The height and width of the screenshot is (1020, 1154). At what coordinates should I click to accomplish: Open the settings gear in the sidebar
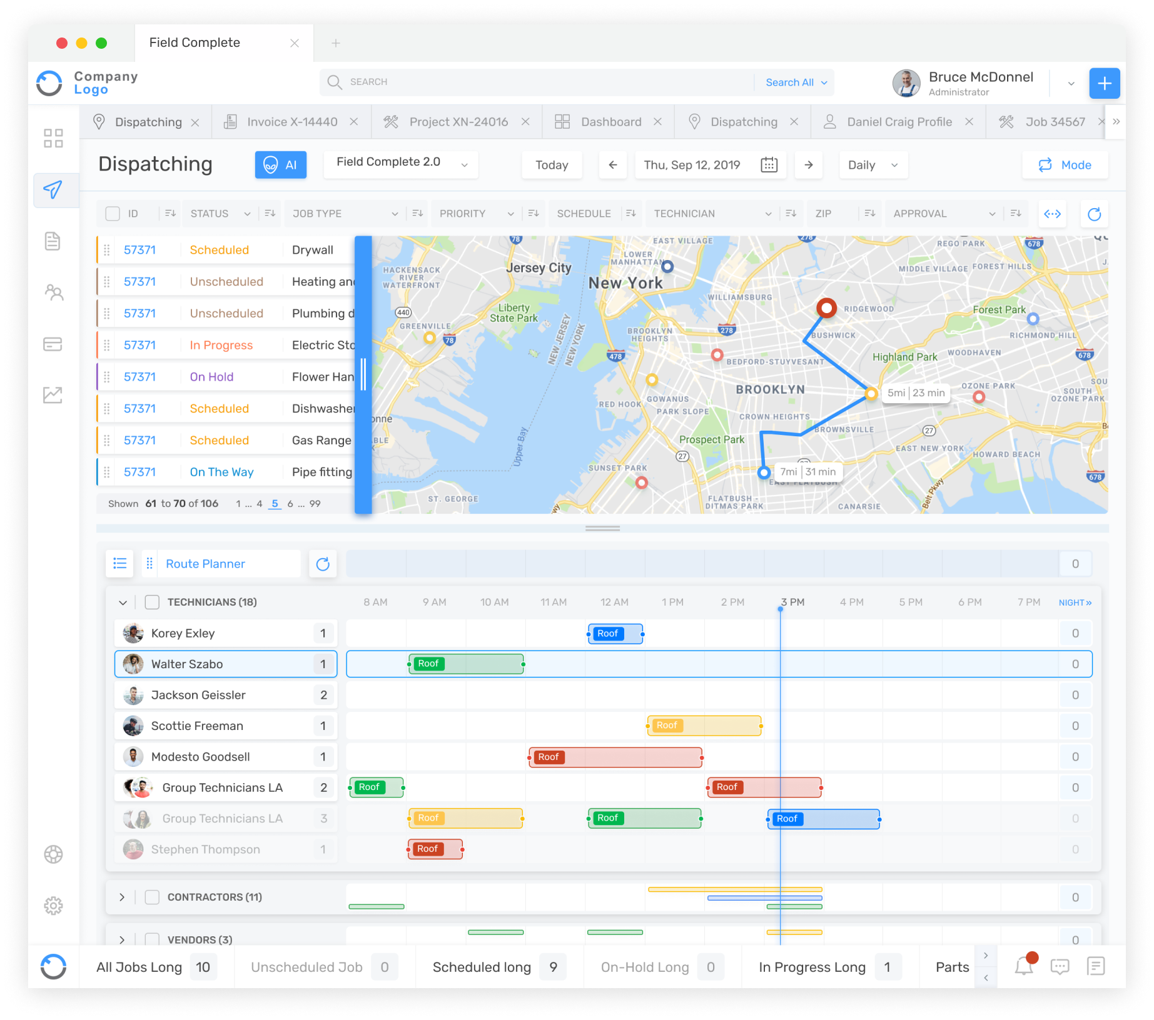coord(53,905)
